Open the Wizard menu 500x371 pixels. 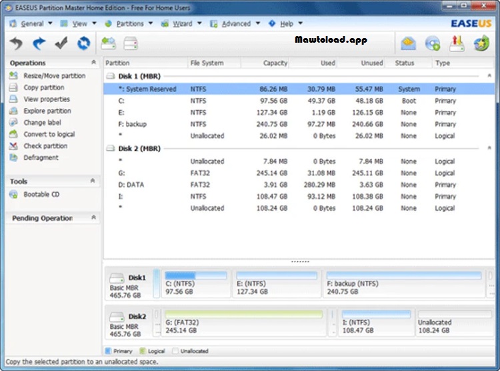181,23
